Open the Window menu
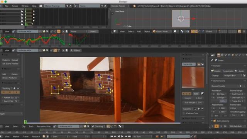The image size is (247, 139). point(25,6)
